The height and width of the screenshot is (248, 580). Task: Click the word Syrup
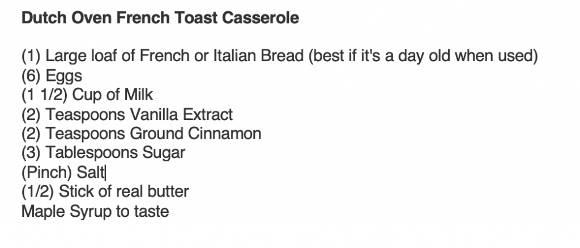click(90, 212)
